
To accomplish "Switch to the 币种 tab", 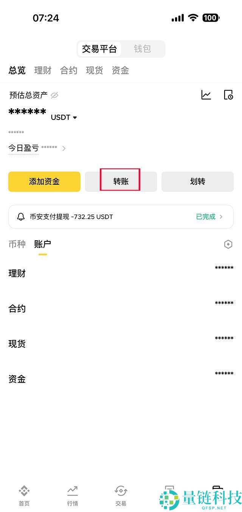I will [17, 244].
